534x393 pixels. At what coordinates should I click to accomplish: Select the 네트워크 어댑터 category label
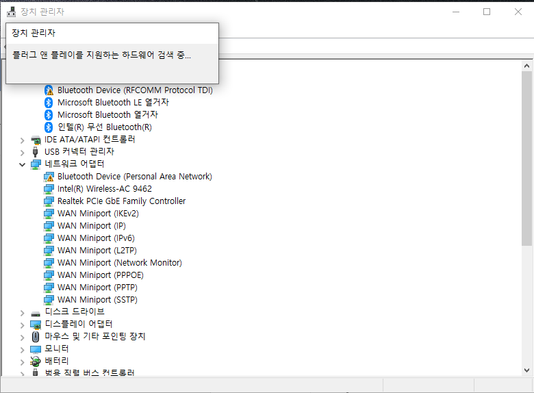75,164
